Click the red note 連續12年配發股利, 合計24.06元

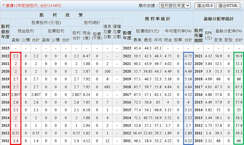pos(32,6)
